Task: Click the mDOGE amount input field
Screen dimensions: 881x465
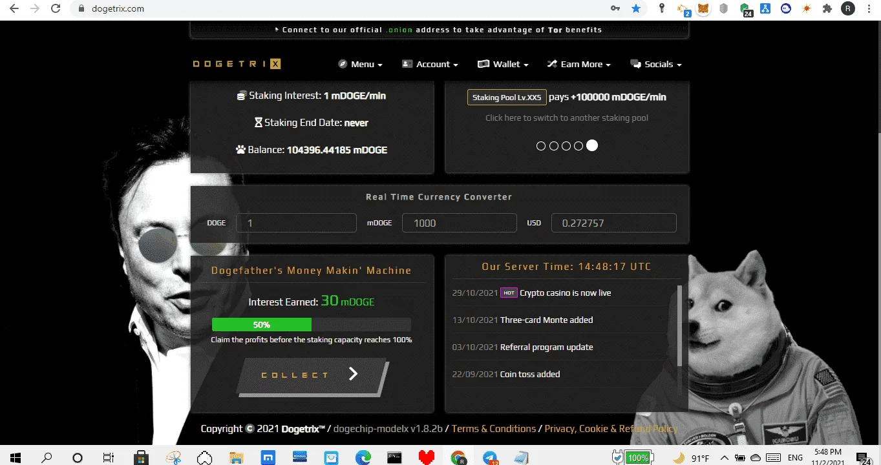Action: click(460, 223)
